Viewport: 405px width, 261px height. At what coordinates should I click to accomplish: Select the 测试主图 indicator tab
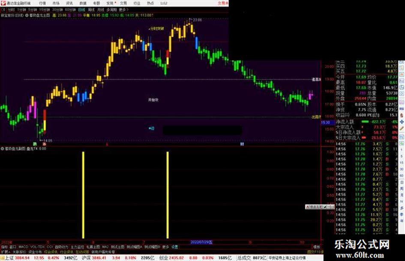pyautogui.click(x=118, y=247)
